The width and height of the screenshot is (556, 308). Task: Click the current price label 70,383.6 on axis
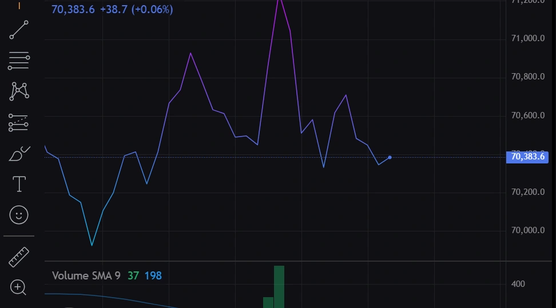[x=527, y=157]
